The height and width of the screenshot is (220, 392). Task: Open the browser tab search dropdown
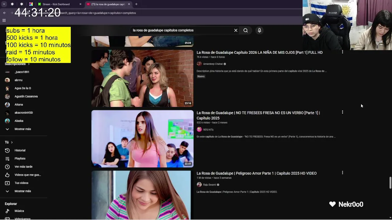(x=4, y=4)
